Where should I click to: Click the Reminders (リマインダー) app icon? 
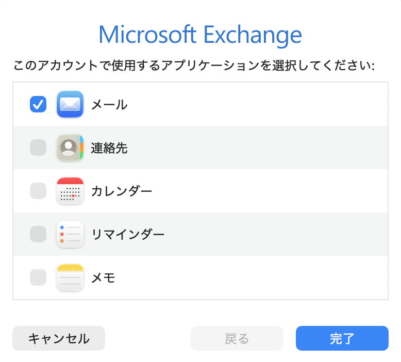[x=70, y=234]
